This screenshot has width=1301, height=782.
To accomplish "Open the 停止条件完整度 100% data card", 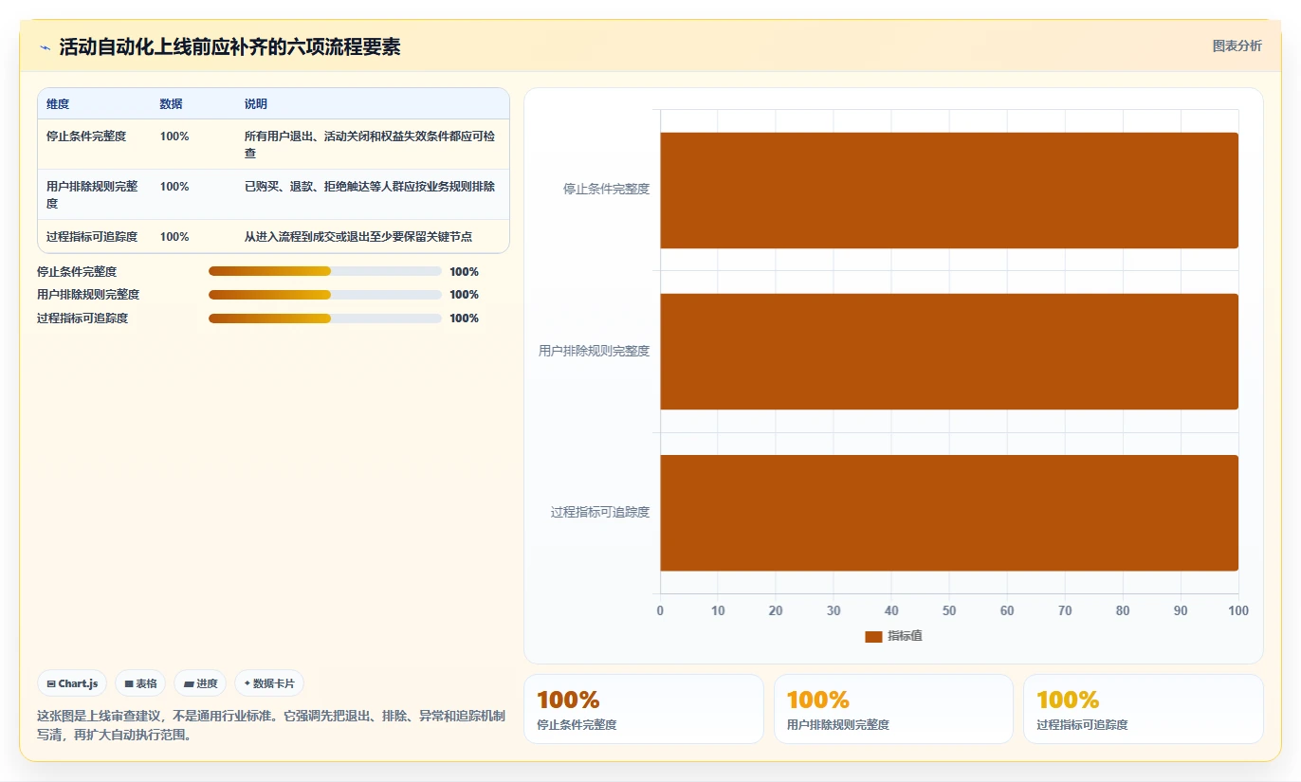I will coord(644,709).
